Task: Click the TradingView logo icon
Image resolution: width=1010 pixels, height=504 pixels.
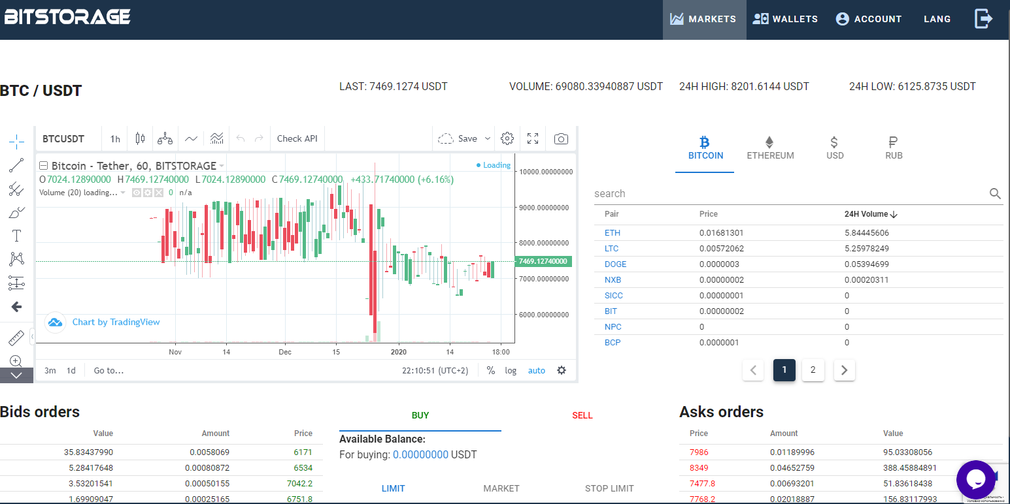Action: click(56, 322)
